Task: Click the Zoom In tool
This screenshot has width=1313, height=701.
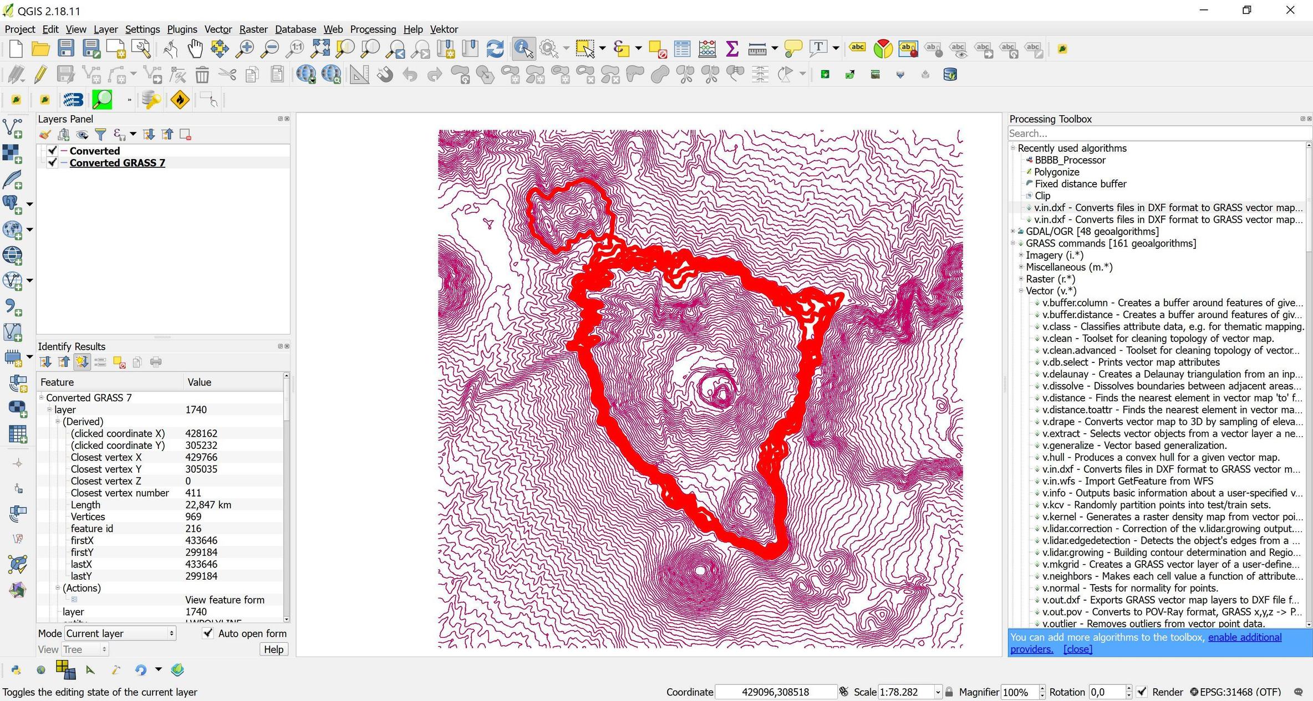Action: point(247,49)
